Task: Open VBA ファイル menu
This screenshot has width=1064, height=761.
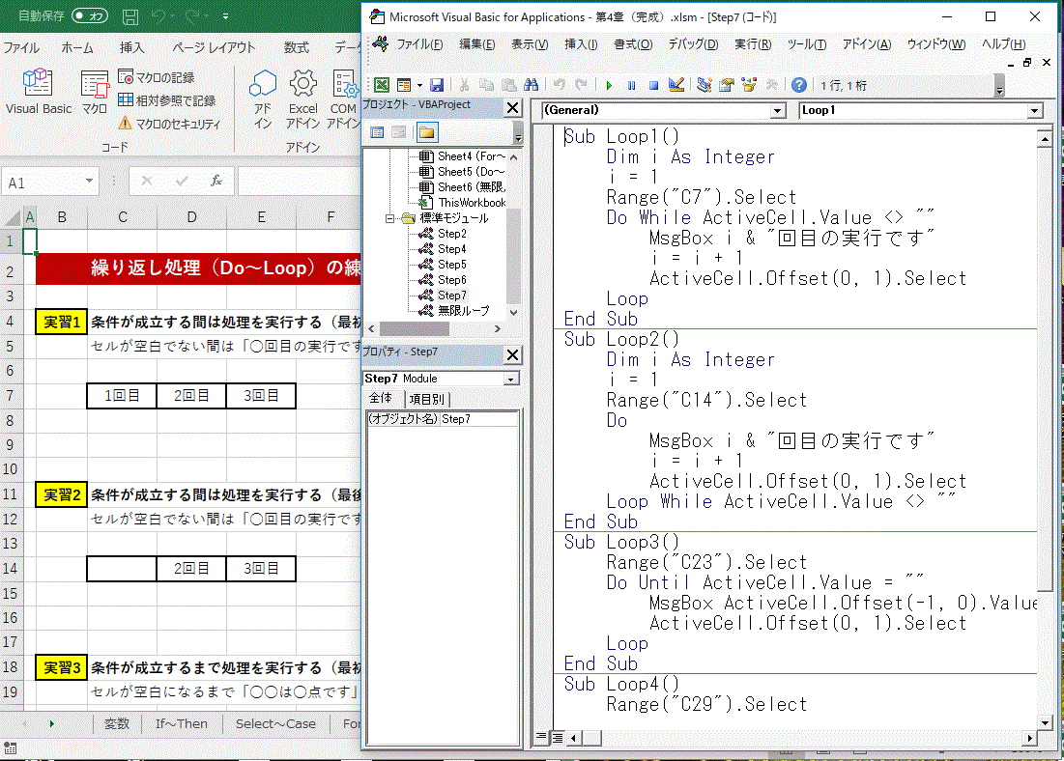Action: pyautogui.click(x=418, y=44)
